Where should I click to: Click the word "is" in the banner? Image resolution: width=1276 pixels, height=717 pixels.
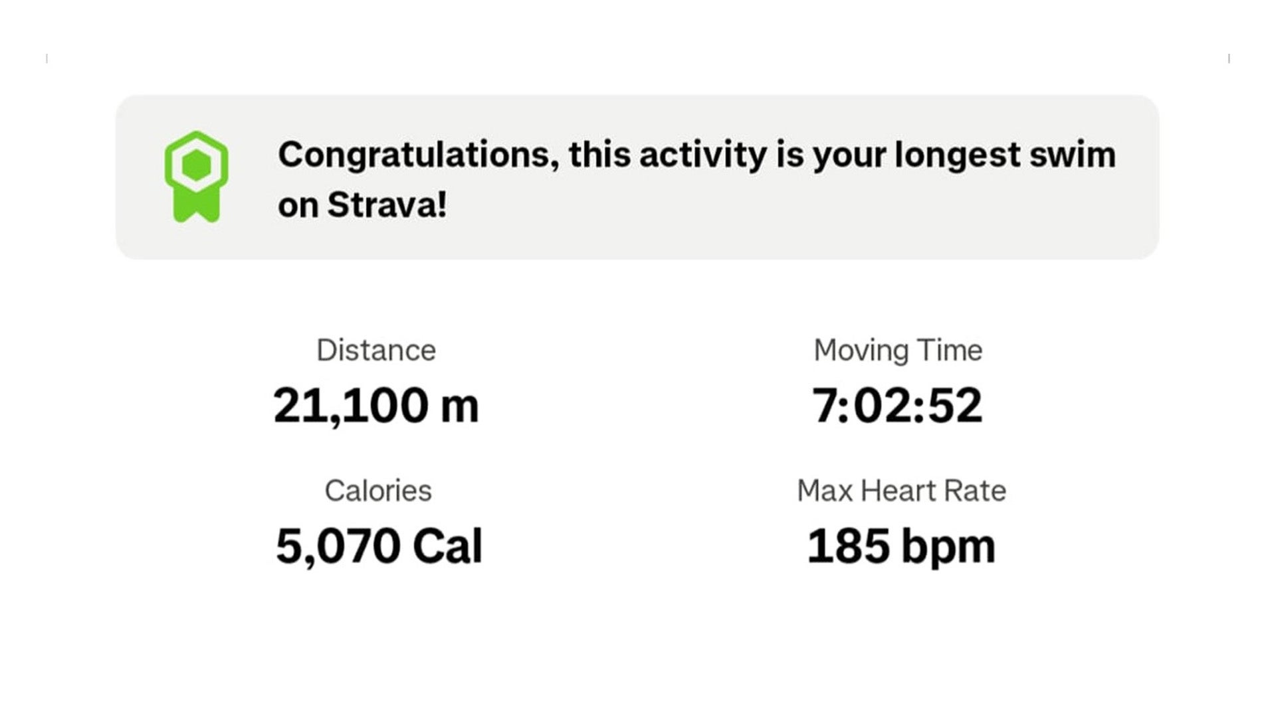790,154
